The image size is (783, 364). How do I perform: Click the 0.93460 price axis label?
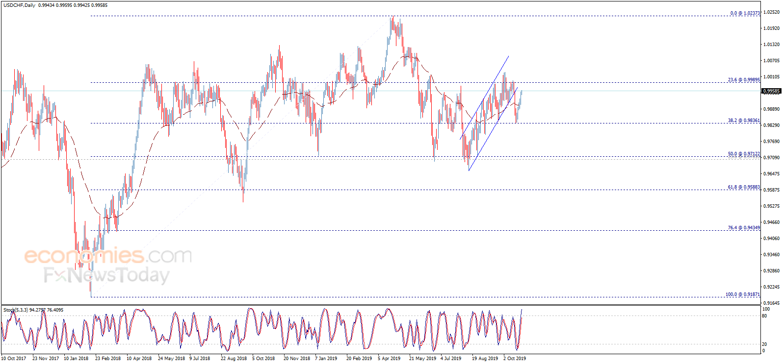click(771, 255)
